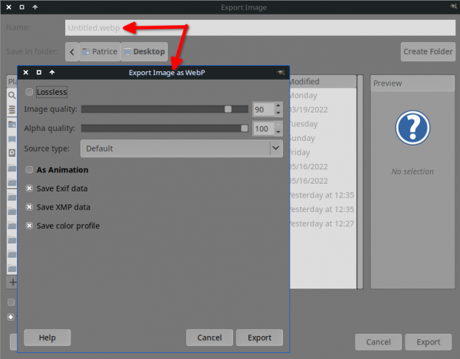Expand the file type options plus expander
The width and height of the screenshot is (460, 359).
point(11,317)
